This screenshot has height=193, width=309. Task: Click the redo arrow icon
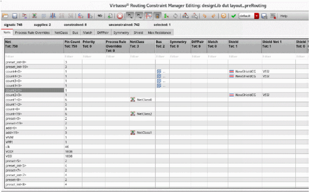tap(213, 16)
